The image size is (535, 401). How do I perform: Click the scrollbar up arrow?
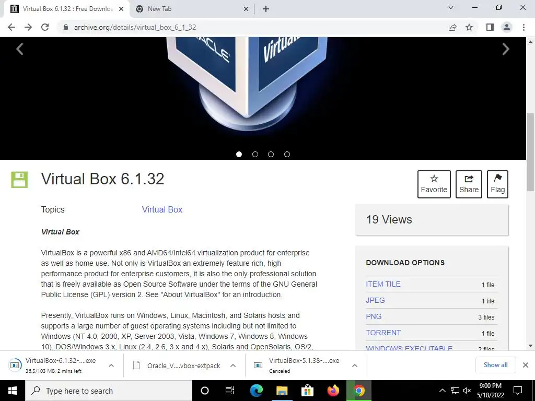531,42
